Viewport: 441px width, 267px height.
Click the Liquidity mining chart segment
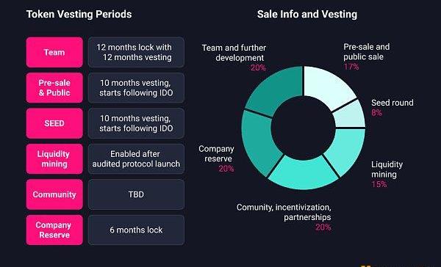click(x=346, y=149)
